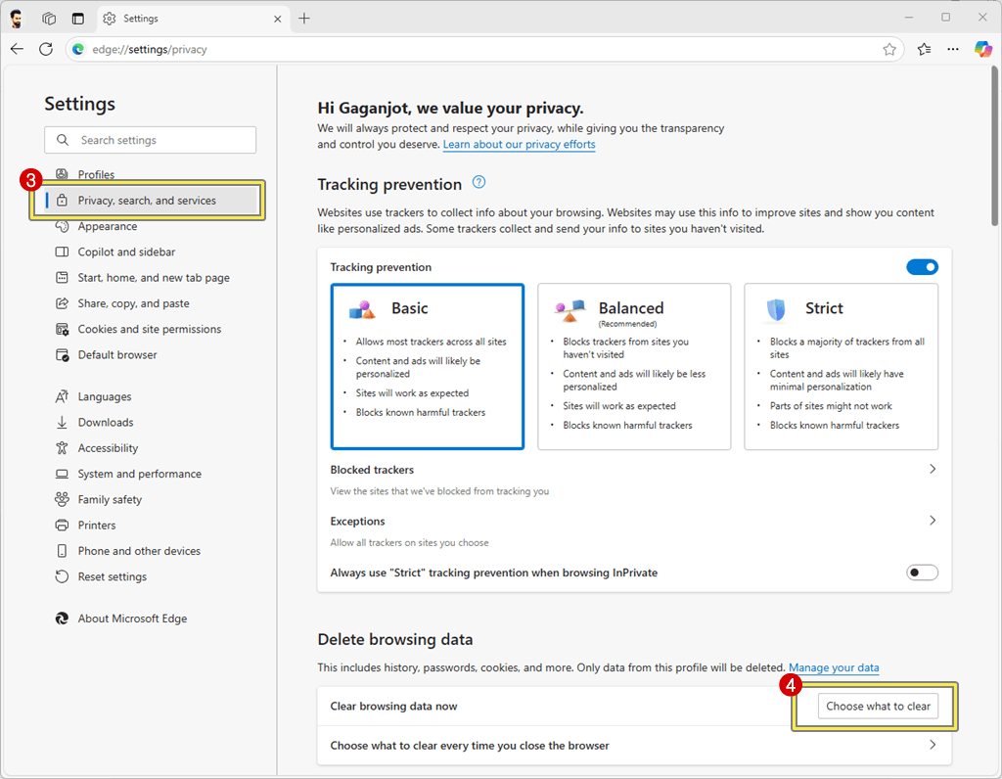Click the Family safety icon

click(62, 499)
